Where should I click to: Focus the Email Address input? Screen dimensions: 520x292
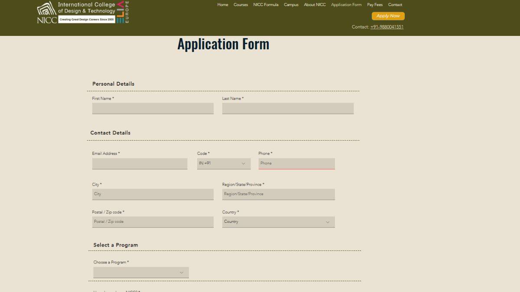(140, 164)
